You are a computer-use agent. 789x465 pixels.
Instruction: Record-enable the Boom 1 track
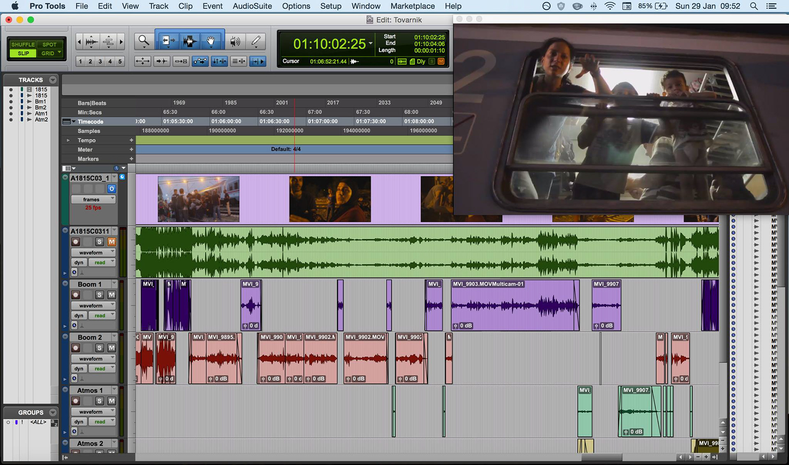click(x=76, y=295)
